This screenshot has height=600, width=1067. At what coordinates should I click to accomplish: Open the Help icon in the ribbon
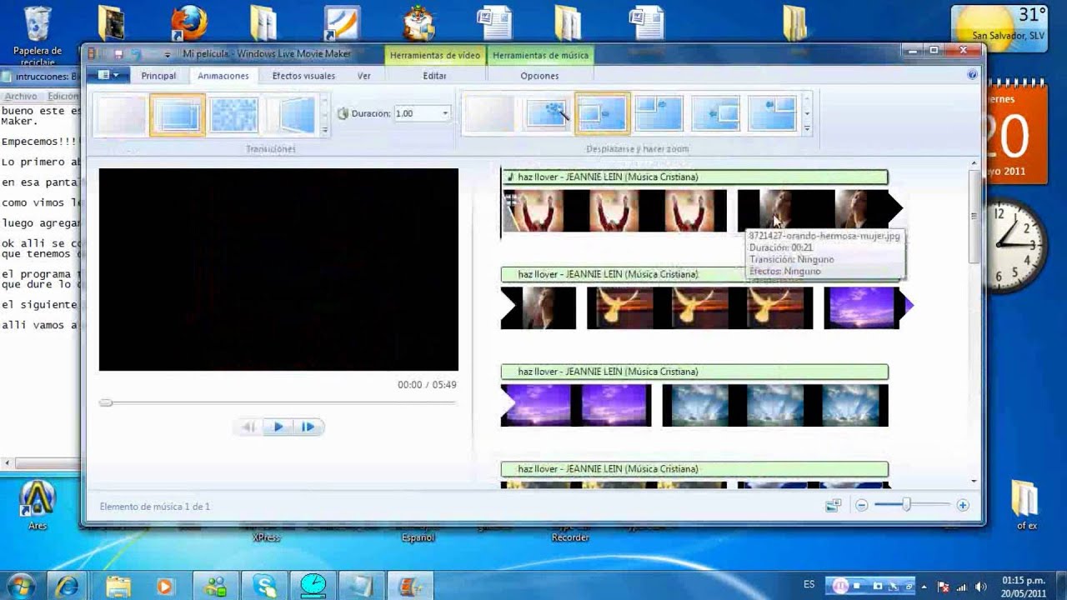[972, 75]
